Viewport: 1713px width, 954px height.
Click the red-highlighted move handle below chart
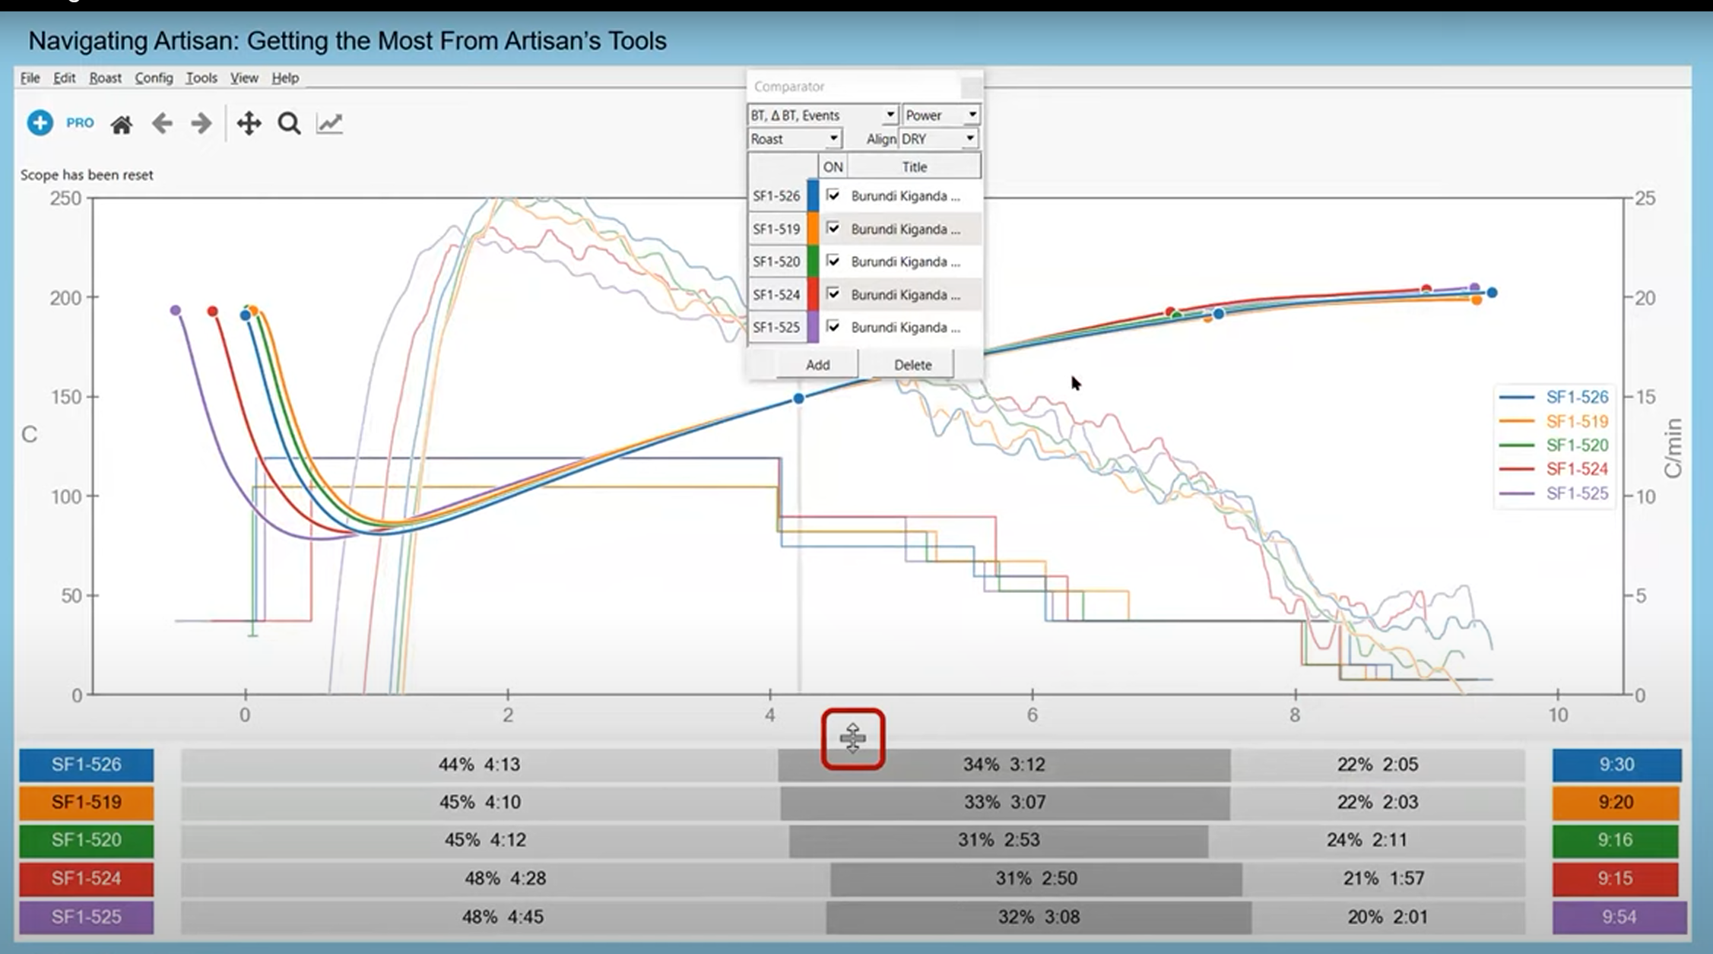point(854,737)
